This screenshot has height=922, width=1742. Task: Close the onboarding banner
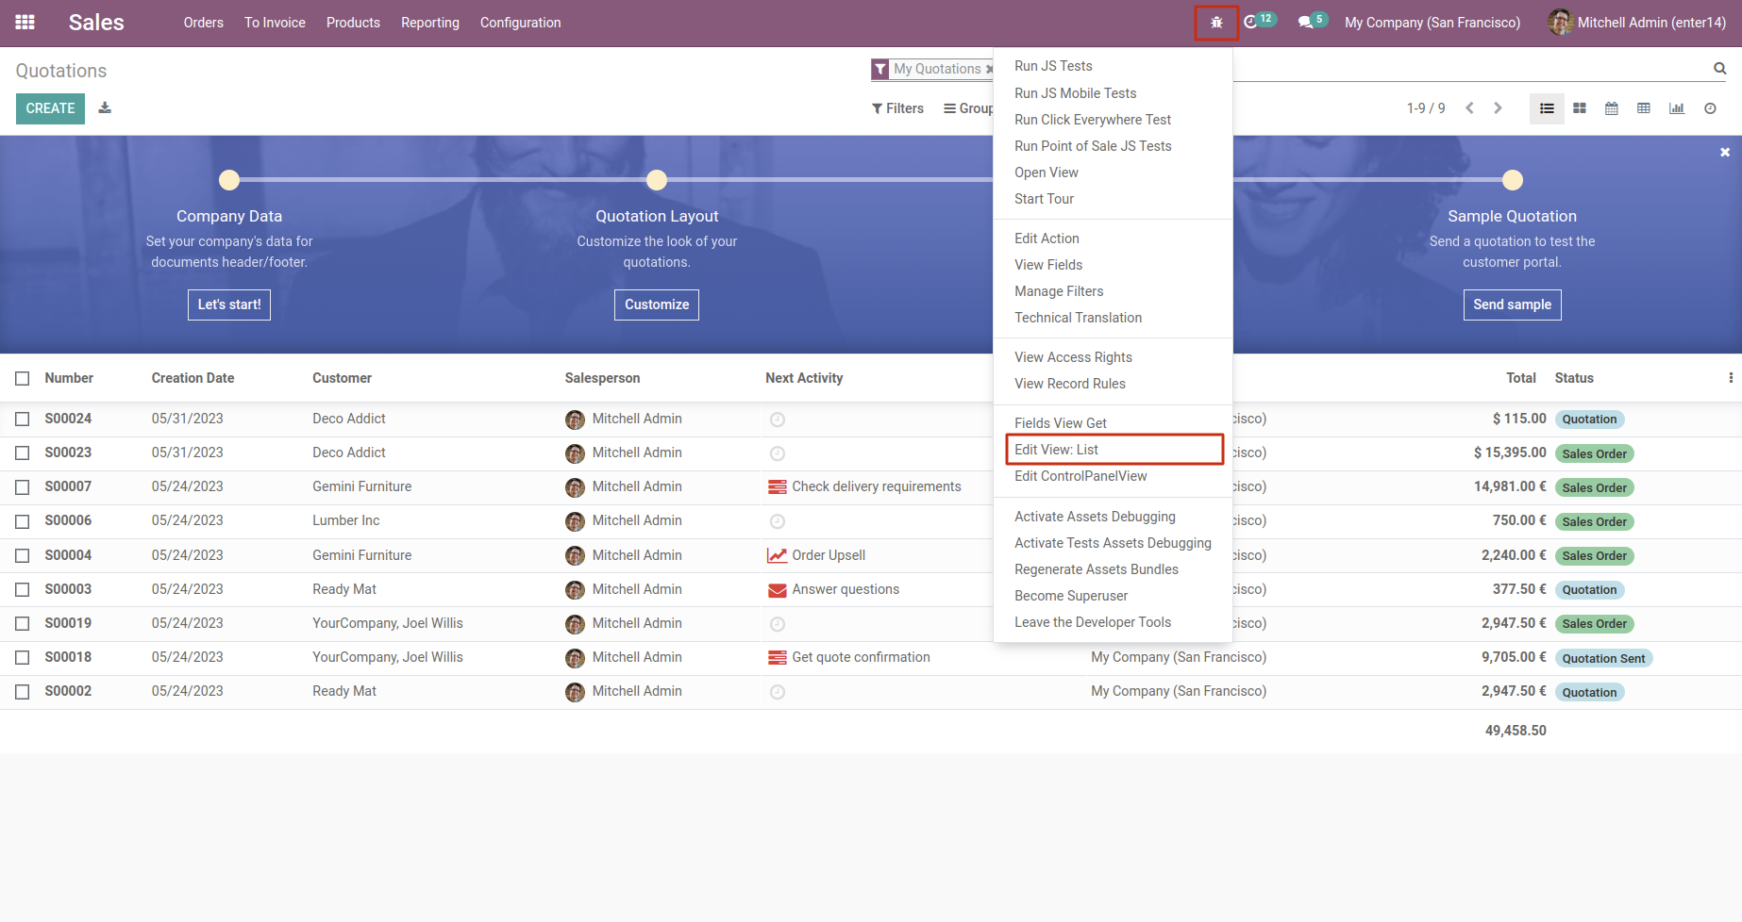tap(1725, 152)
